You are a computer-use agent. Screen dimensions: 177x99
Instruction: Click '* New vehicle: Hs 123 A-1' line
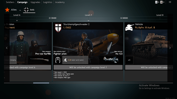point(62,76)
